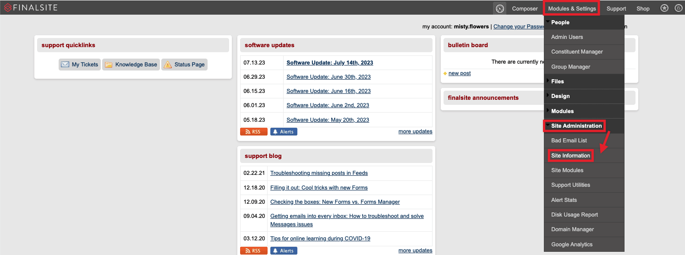Click the star favorites icon
Viewport: 685px width, 255px height.
(x=664, y=8)
